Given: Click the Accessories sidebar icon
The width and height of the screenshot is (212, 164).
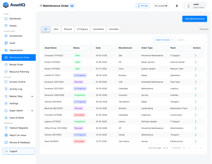Looking at the screenshot, I should pyautogui.click(x=6, y=36).
